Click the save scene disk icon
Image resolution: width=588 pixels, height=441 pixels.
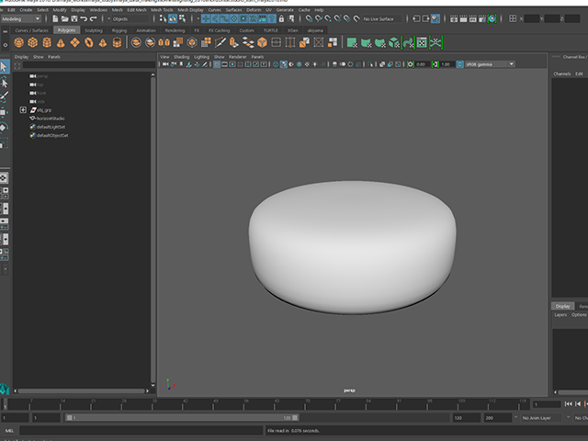point(74,18)
